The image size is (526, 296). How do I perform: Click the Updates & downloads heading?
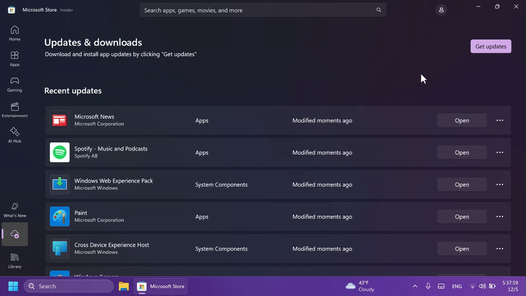(93, 42)
